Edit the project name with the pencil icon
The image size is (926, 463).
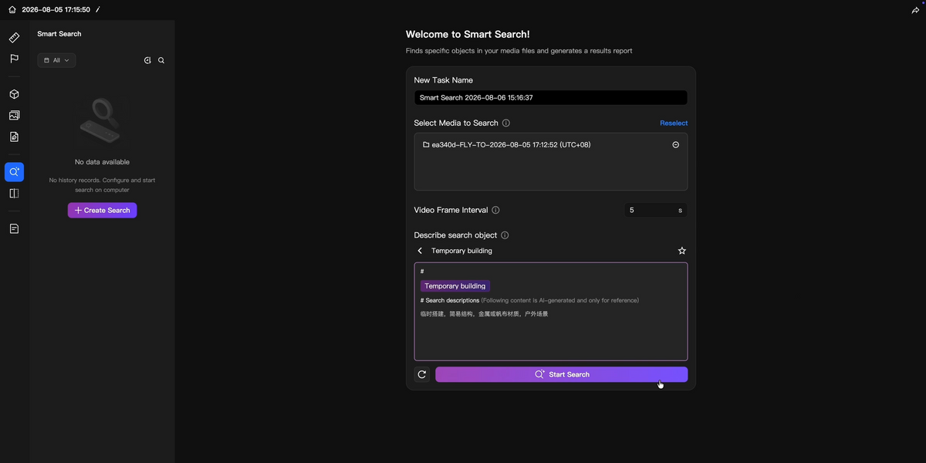coord(98,10)
